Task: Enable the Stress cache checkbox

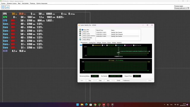Action: point(83,34)
